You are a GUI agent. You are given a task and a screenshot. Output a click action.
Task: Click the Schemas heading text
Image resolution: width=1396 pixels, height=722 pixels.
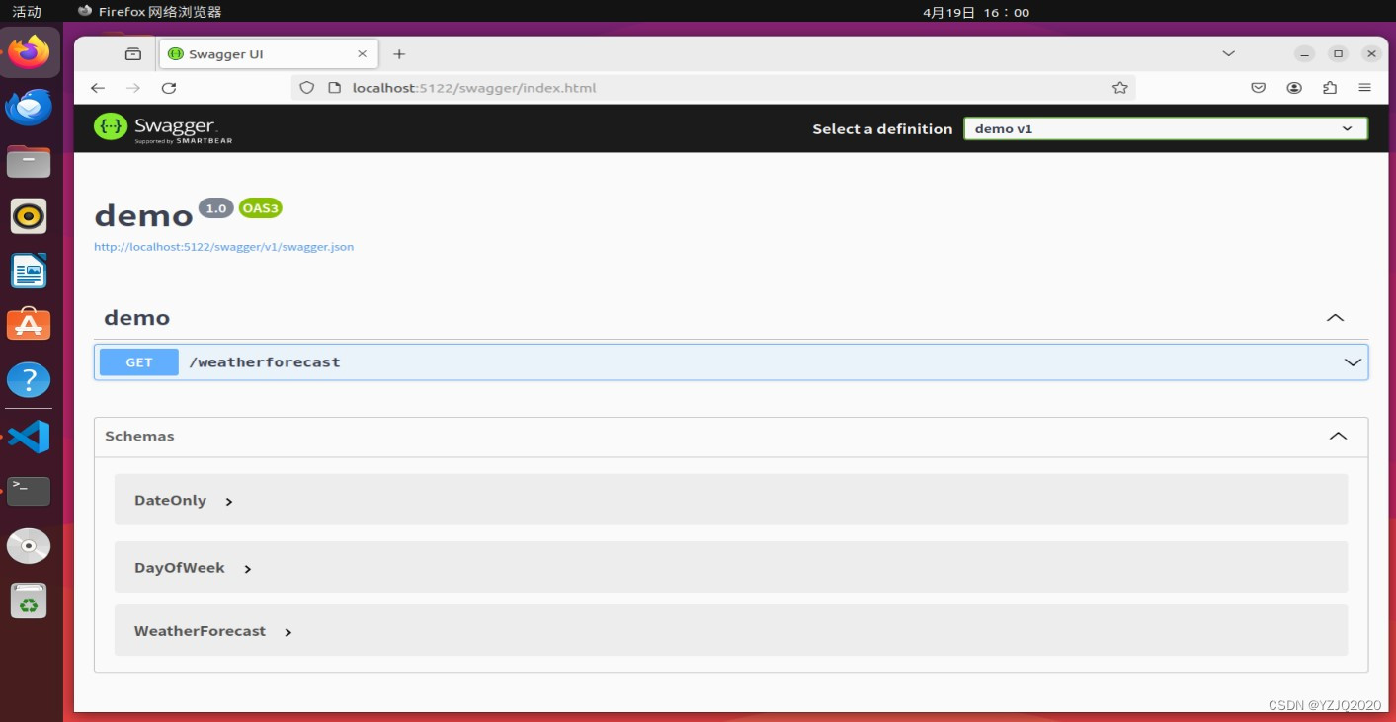[139, 436]
